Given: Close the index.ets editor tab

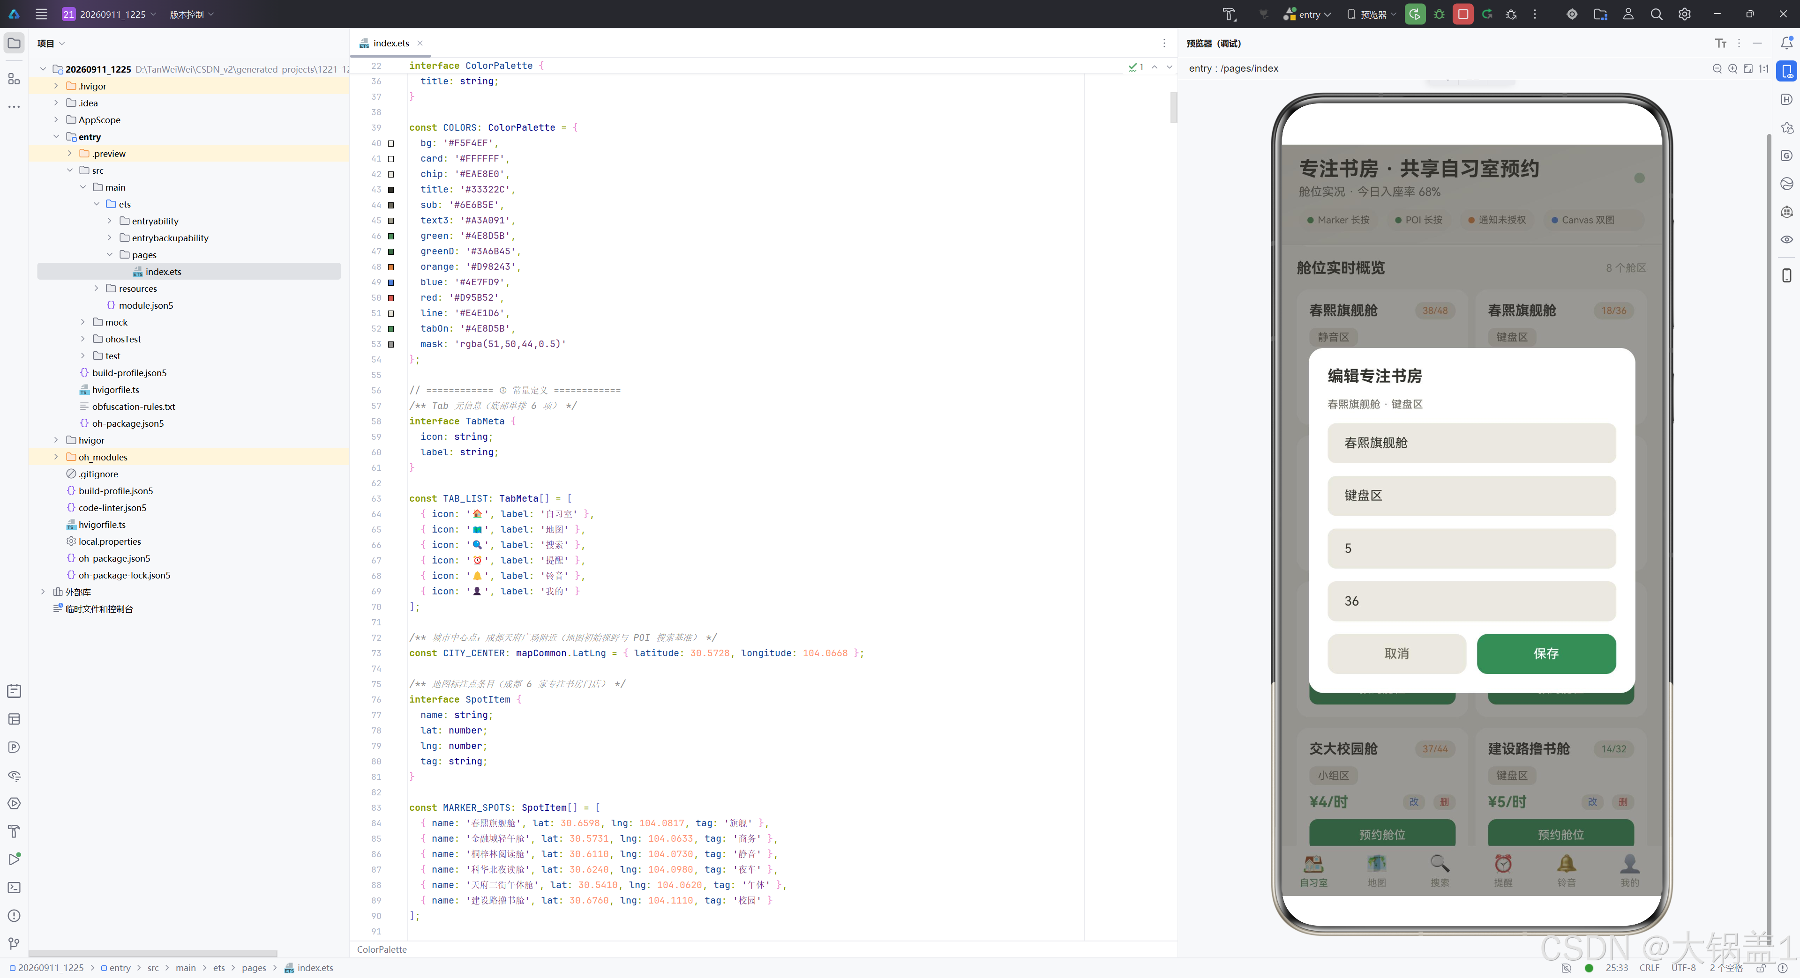Looking at the screenshot, I should (x=420, y=43).
